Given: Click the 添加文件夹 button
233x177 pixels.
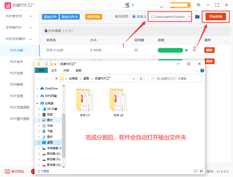Looking at the screenshot, I should pyautogui.click(x=70, y=17).
